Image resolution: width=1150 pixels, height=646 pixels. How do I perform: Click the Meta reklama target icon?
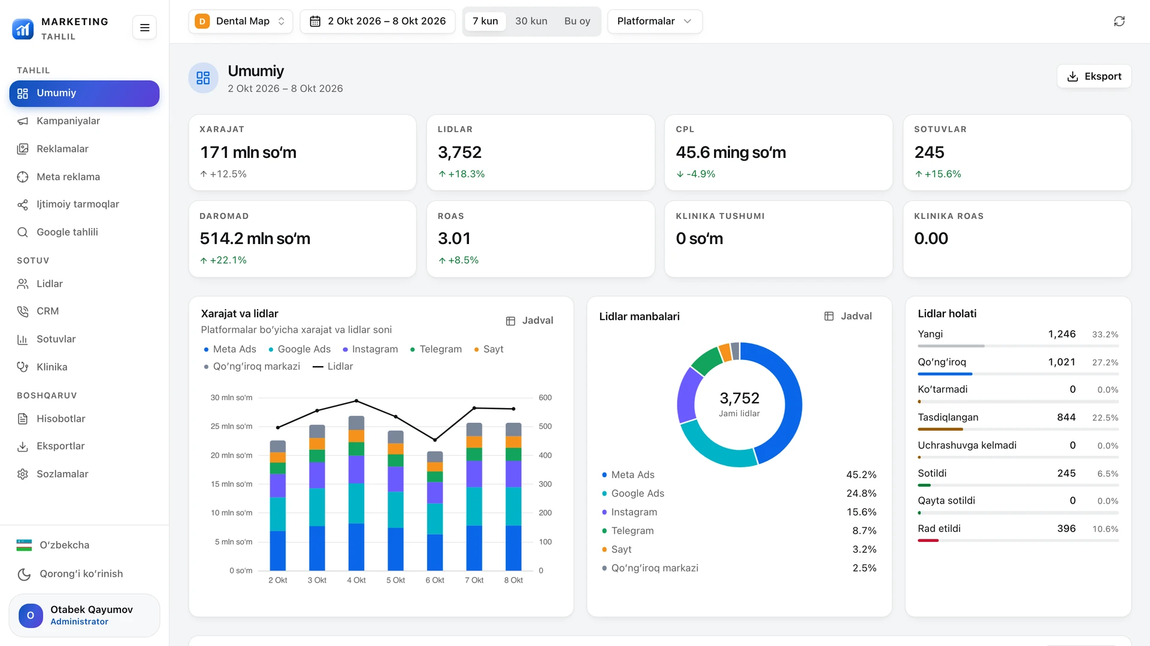23,177
